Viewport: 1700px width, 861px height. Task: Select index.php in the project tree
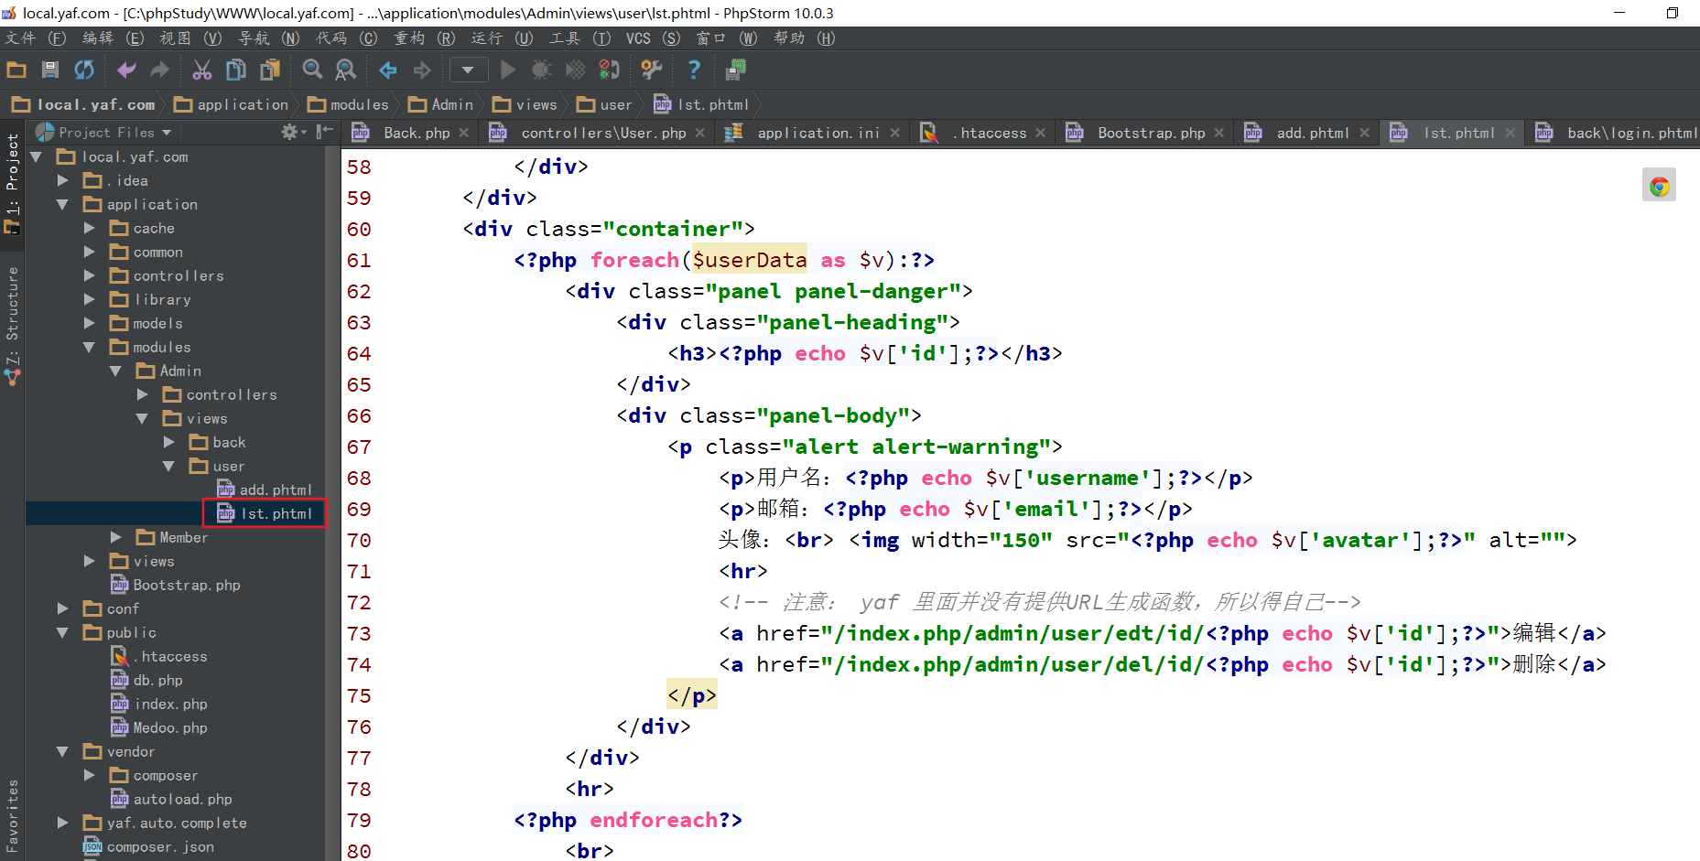(x=170, y=705)
